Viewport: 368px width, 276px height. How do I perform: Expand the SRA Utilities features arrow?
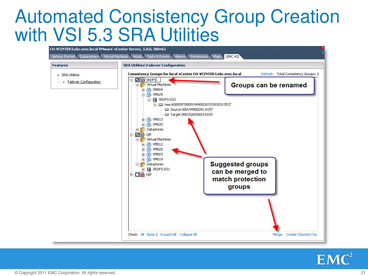click(58, 75)
